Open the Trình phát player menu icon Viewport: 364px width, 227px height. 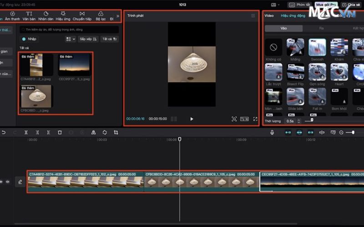click(x=253, y=15)
